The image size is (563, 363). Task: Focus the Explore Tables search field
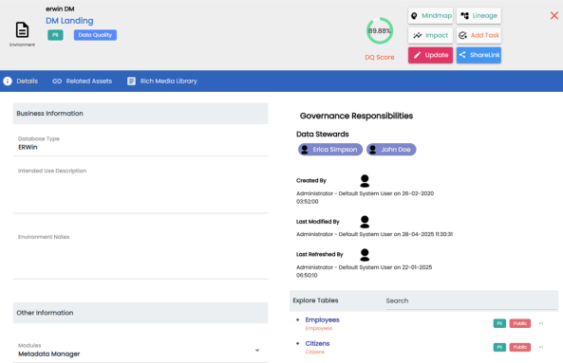(x=472, y=301)
